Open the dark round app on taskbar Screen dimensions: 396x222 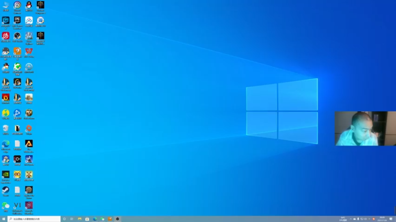[117, 219]
